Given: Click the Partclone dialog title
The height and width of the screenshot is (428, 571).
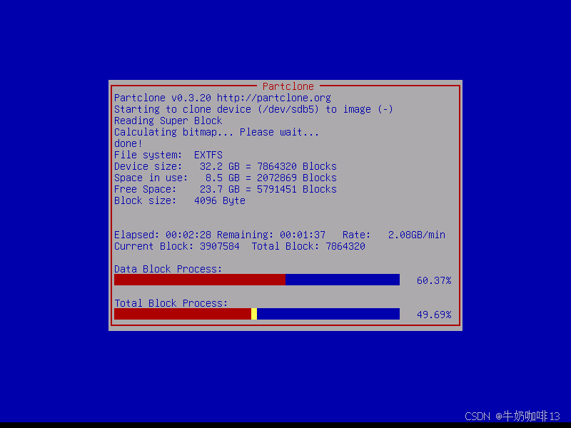Looking at the screenshot, I should click(x=288, y=86).
